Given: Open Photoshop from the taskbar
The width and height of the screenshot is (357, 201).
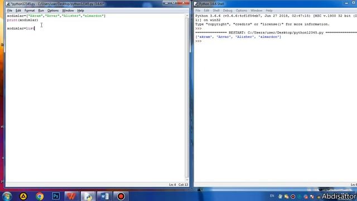Looking at the screenshot, I should pyautogui.click(x=56, y=196).
